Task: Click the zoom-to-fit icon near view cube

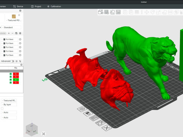Action: 44,134
